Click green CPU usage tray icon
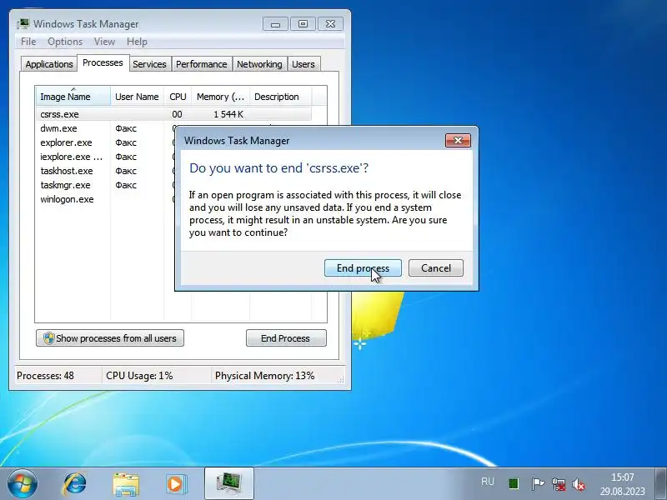The width and height of the screenshot is (667, 500). [x=514, y=484]
